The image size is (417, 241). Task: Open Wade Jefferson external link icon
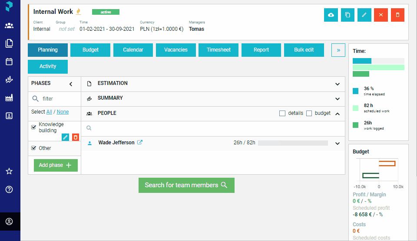click(139, 142)
